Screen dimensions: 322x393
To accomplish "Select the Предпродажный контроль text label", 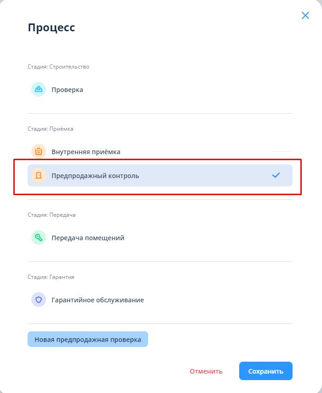I will [95, 176].
